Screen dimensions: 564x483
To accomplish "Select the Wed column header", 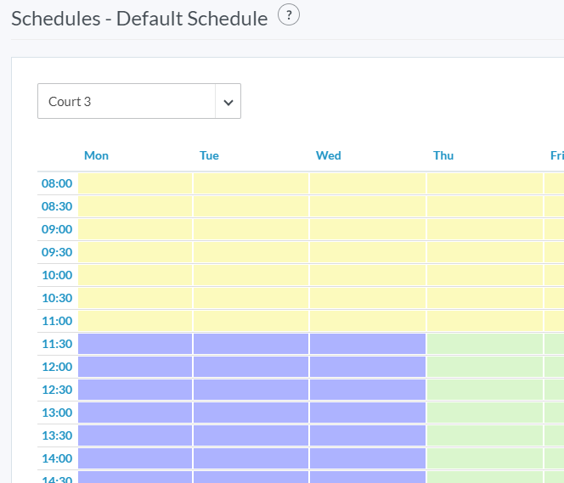I will (328, 155).
